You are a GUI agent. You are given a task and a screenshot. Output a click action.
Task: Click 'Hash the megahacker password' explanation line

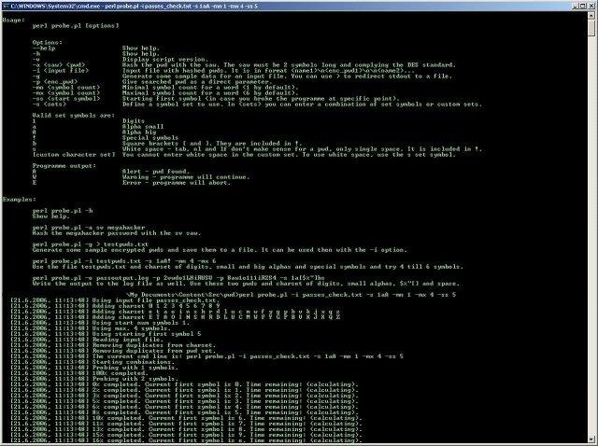[x=117, y=233]
